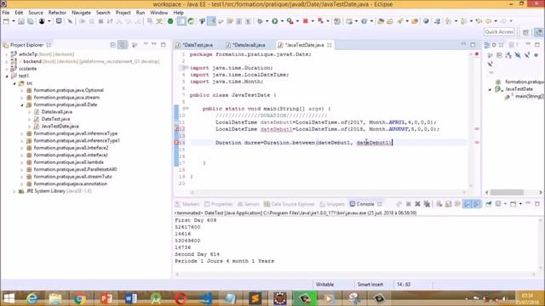This screenshot has width=545, height=306.
Task: Click Last Edit Location toolbar icon
Action: coord(479,21)
